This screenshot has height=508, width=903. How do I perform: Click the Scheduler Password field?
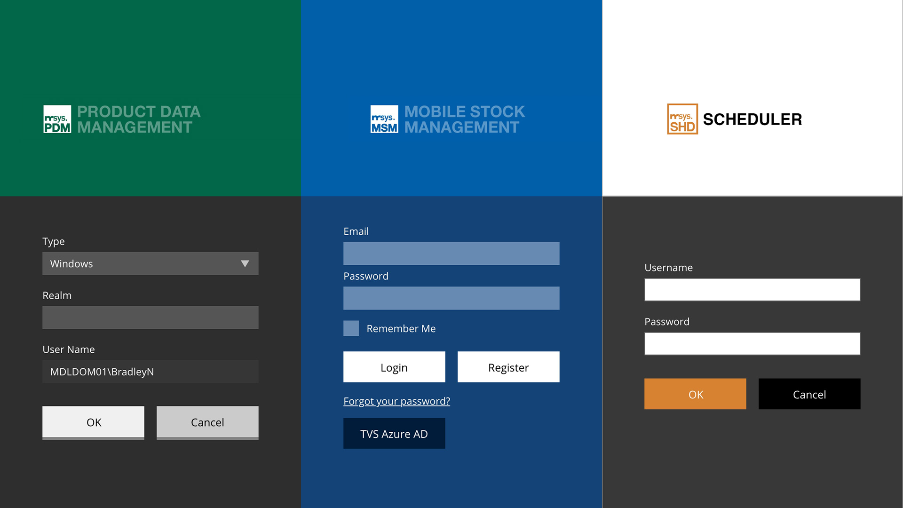click(x=752, y=344)
